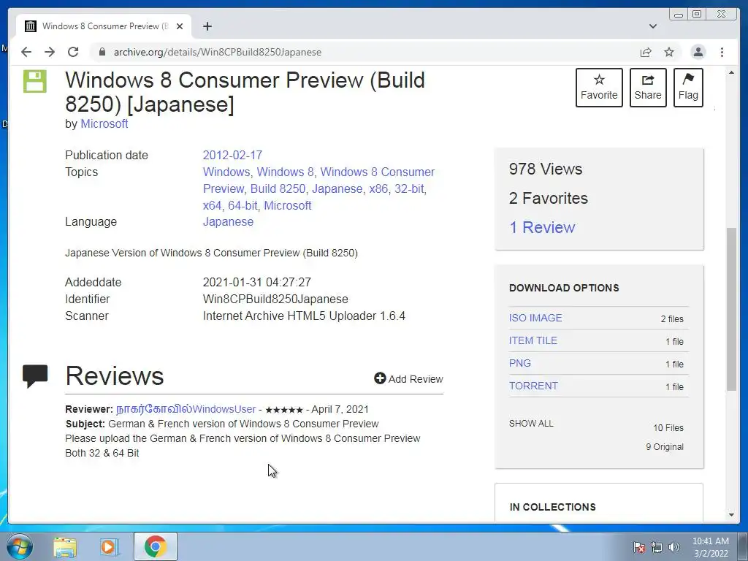Image resolution: width=748 pixels, height=561 pixels.
Task: Click the 10 Files count
Action: coord(668,428)
